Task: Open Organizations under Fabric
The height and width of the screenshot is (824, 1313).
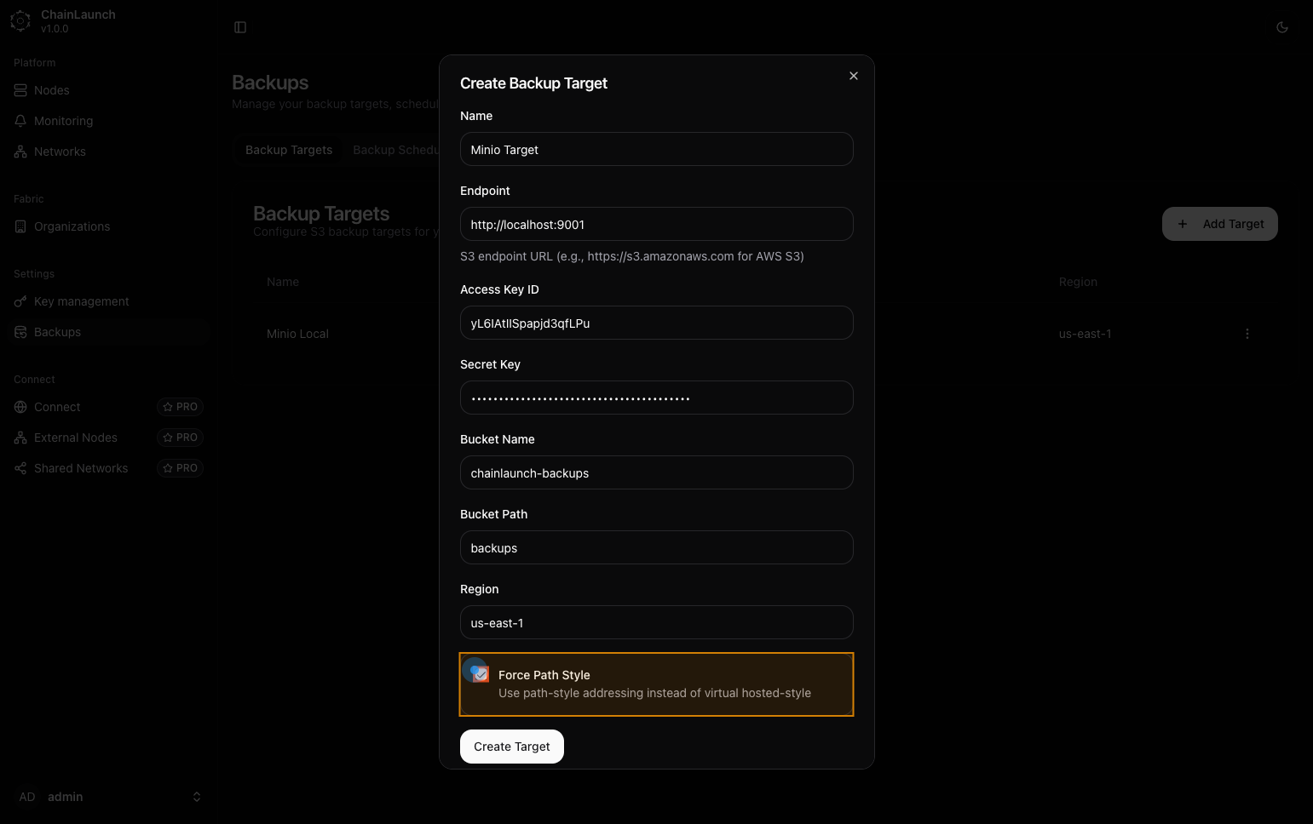Action: pos(72,226)
